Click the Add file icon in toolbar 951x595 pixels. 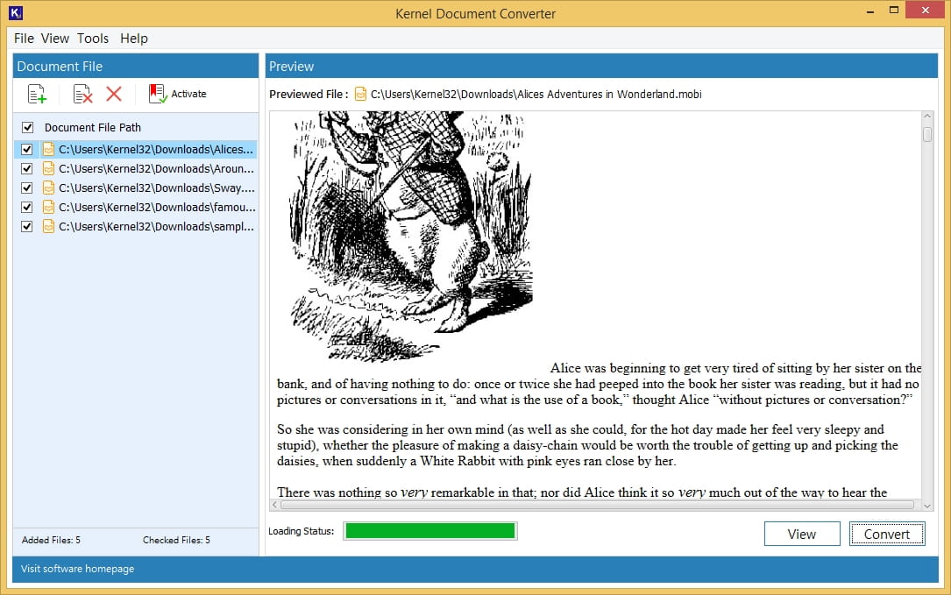click(x=37, y=94)
